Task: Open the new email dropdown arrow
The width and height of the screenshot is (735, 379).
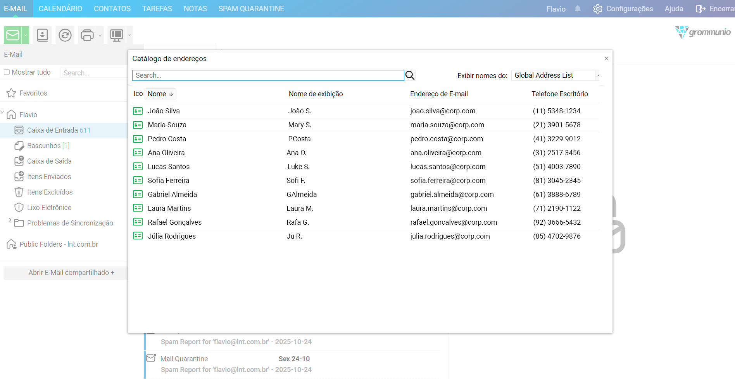Action: pyautogui.click(x=26, y=35)
